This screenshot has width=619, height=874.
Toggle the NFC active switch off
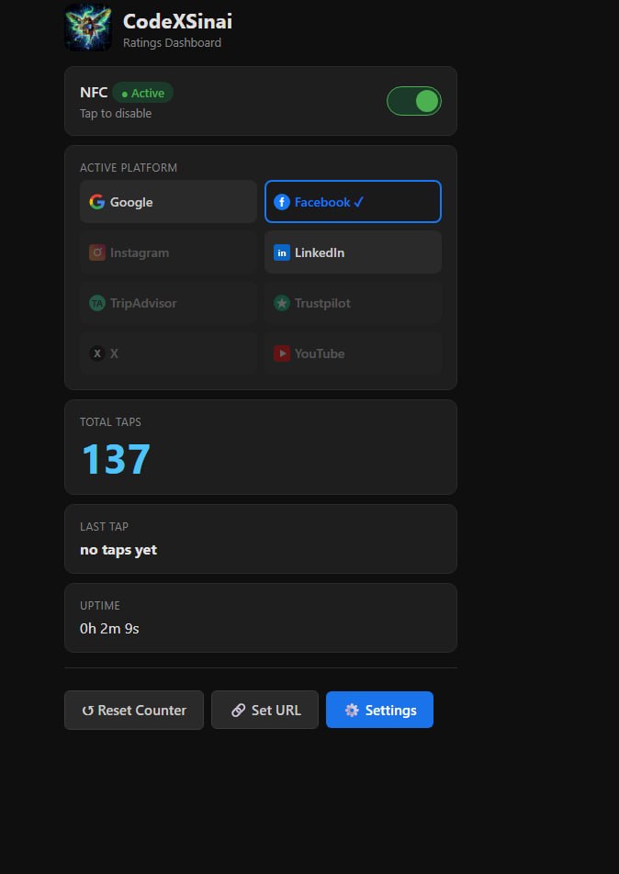414,101
